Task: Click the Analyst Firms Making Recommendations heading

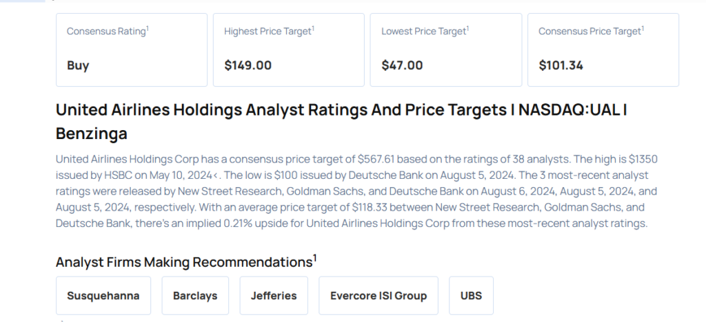Action: (183, 263)
